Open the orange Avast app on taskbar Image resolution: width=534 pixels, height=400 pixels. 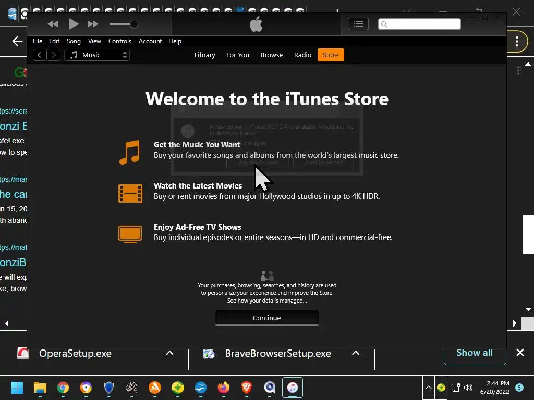[154, 387]
